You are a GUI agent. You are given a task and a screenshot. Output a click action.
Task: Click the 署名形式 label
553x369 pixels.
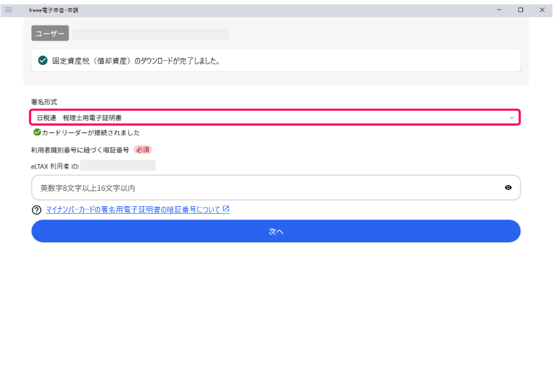point(44,102)
